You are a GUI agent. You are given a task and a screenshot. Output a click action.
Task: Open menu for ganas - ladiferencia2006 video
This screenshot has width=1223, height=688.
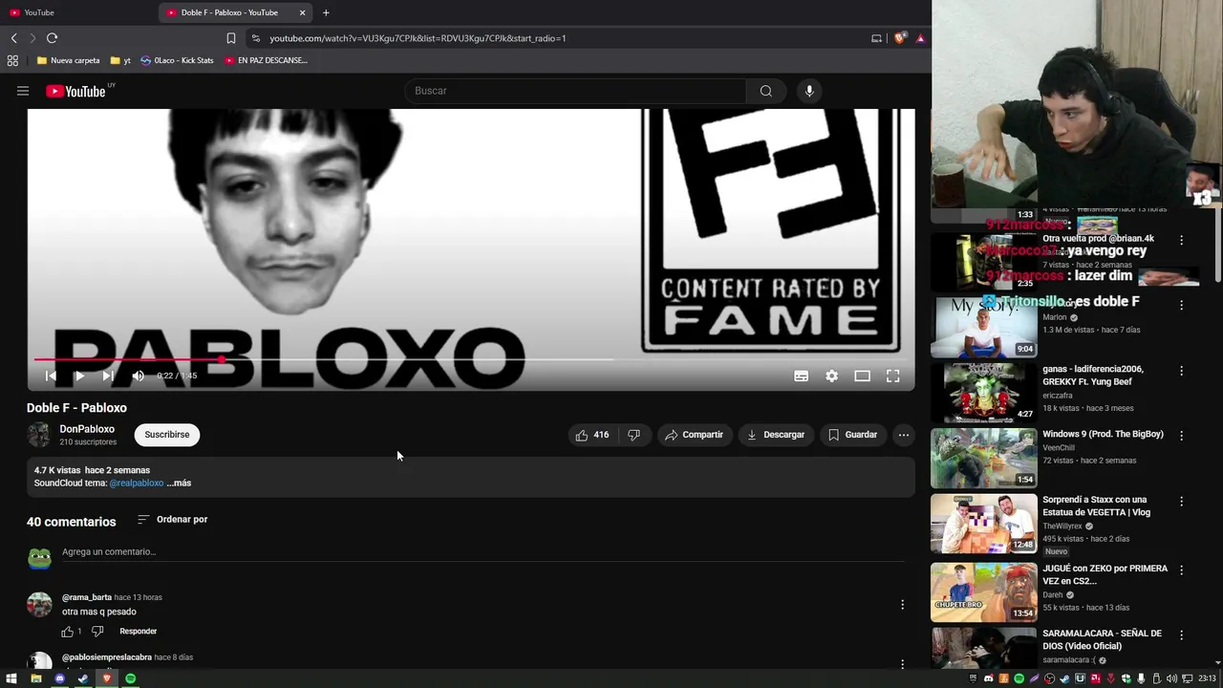1181,371
